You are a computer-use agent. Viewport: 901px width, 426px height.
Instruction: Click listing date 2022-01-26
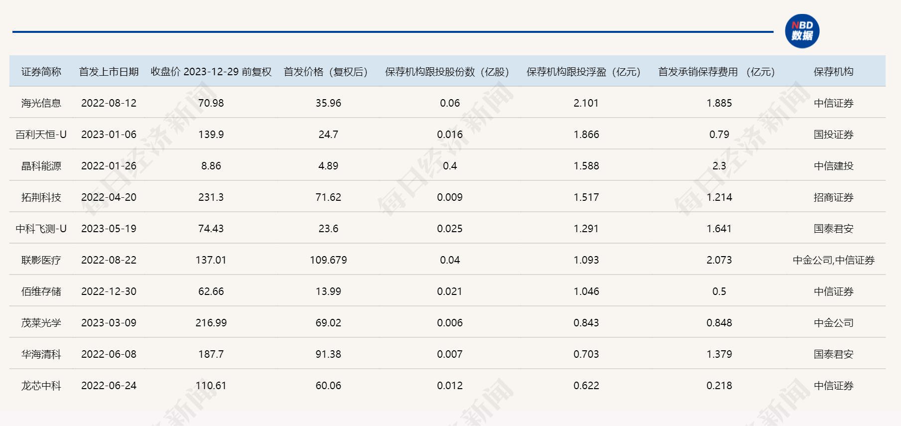point(109,166)
